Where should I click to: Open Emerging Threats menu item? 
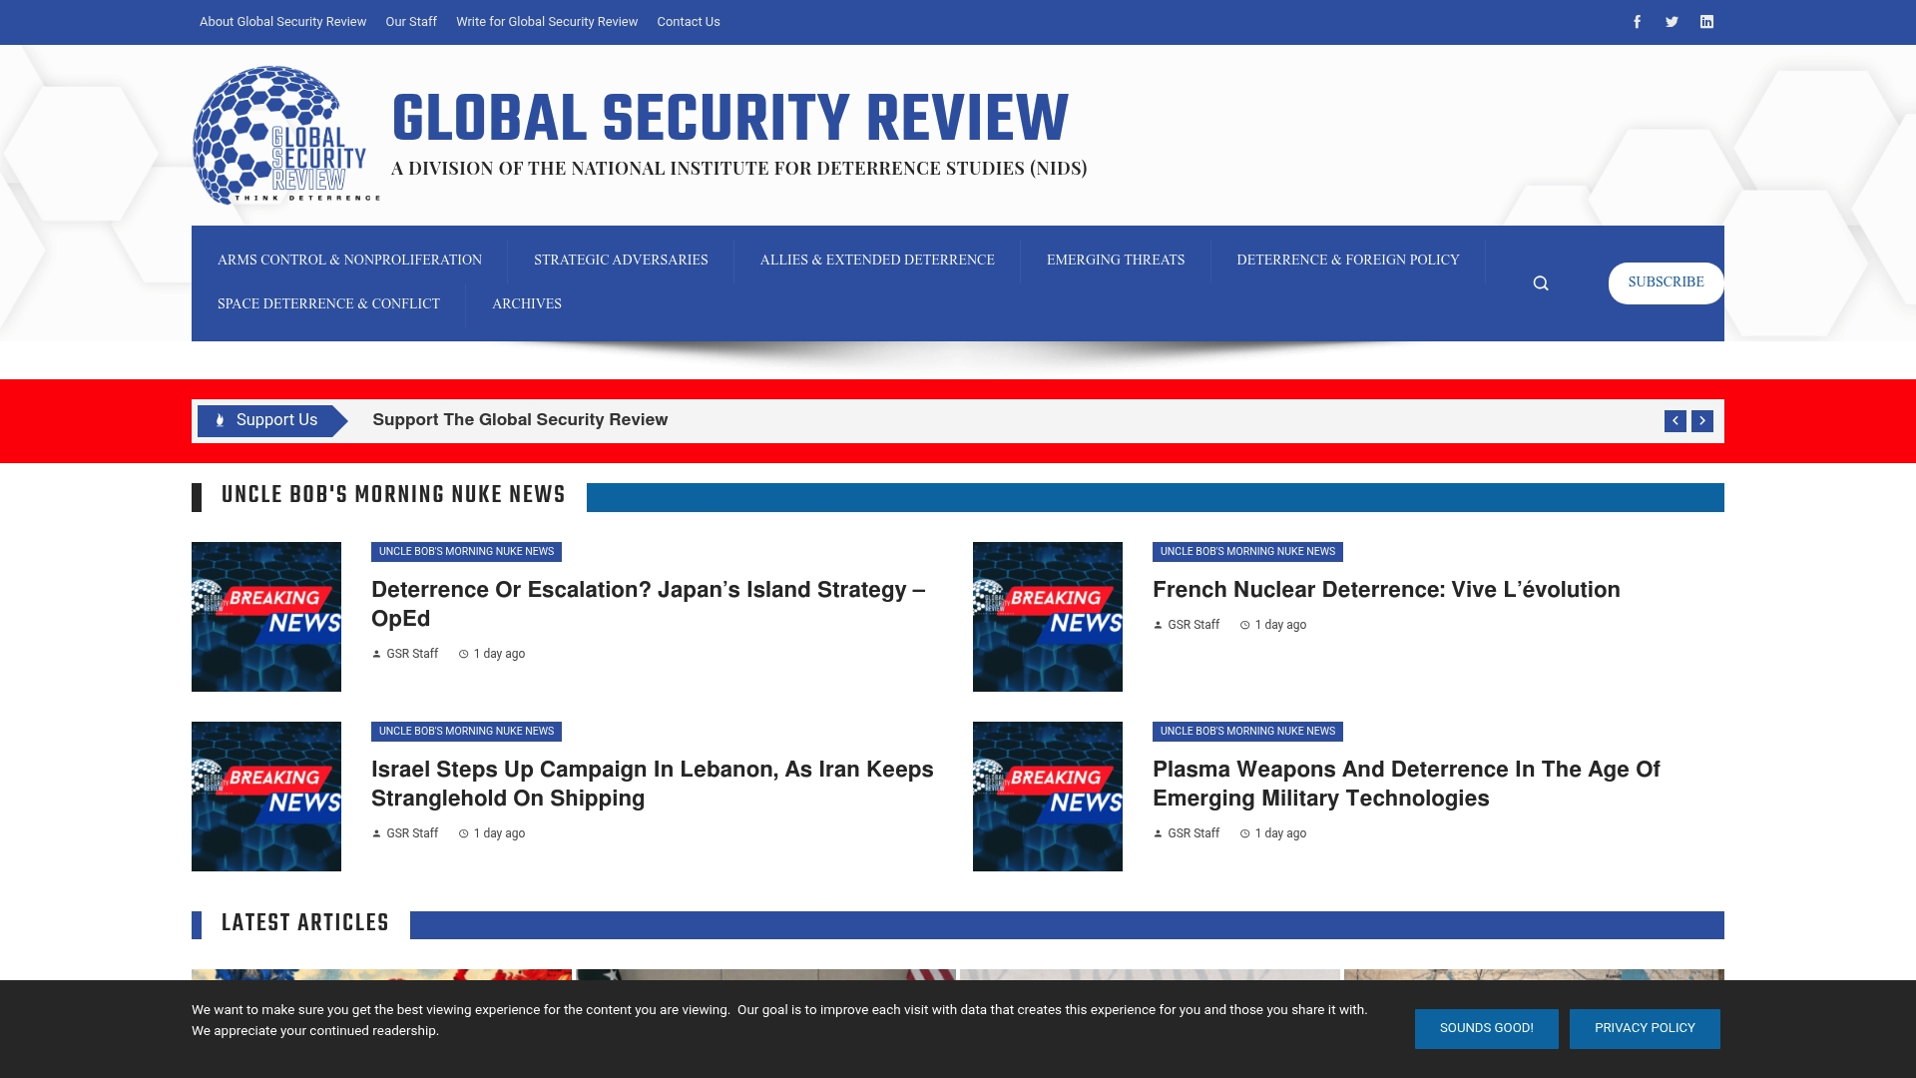coord(1115,260)
